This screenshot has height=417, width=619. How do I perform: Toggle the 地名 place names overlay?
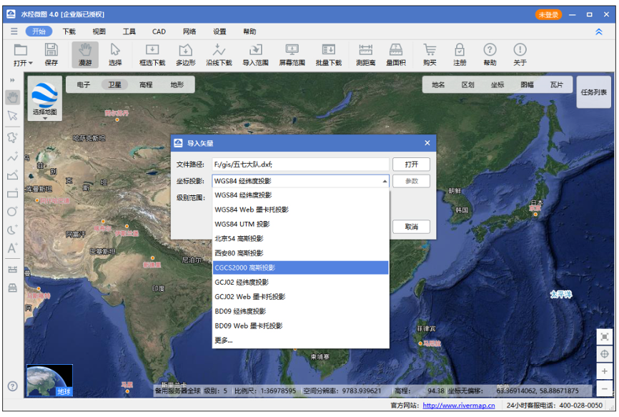tap(438, 84)
